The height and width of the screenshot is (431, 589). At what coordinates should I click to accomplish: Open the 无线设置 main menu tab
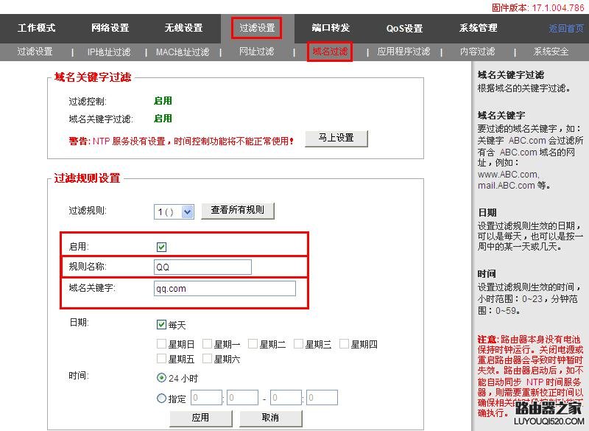pos(183,28)
